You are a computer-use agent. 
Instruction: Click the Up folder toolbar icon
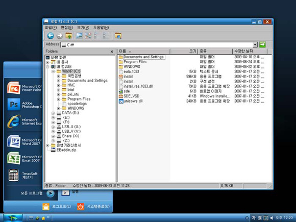click(69, 36)
